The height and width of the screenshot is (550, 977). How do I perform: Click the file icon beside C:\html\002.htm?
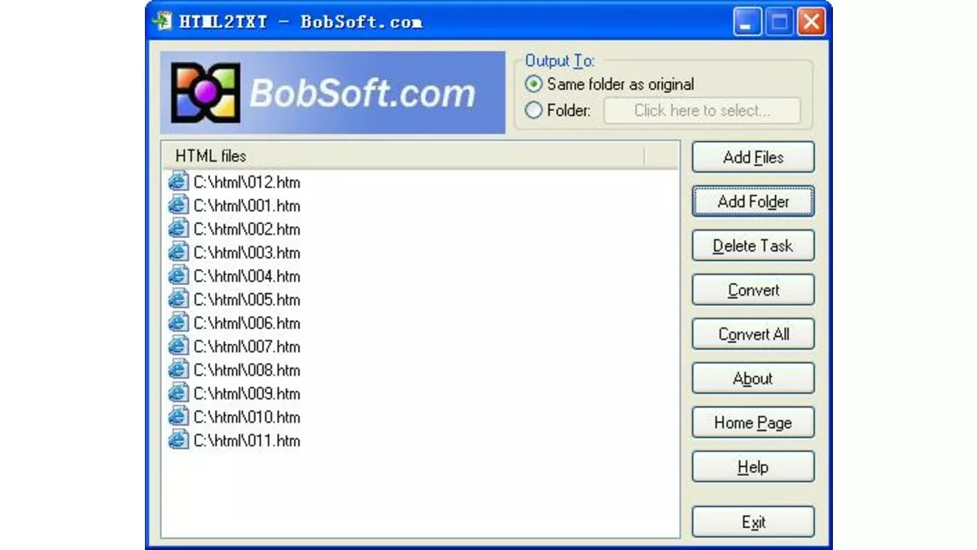(177, 229)
